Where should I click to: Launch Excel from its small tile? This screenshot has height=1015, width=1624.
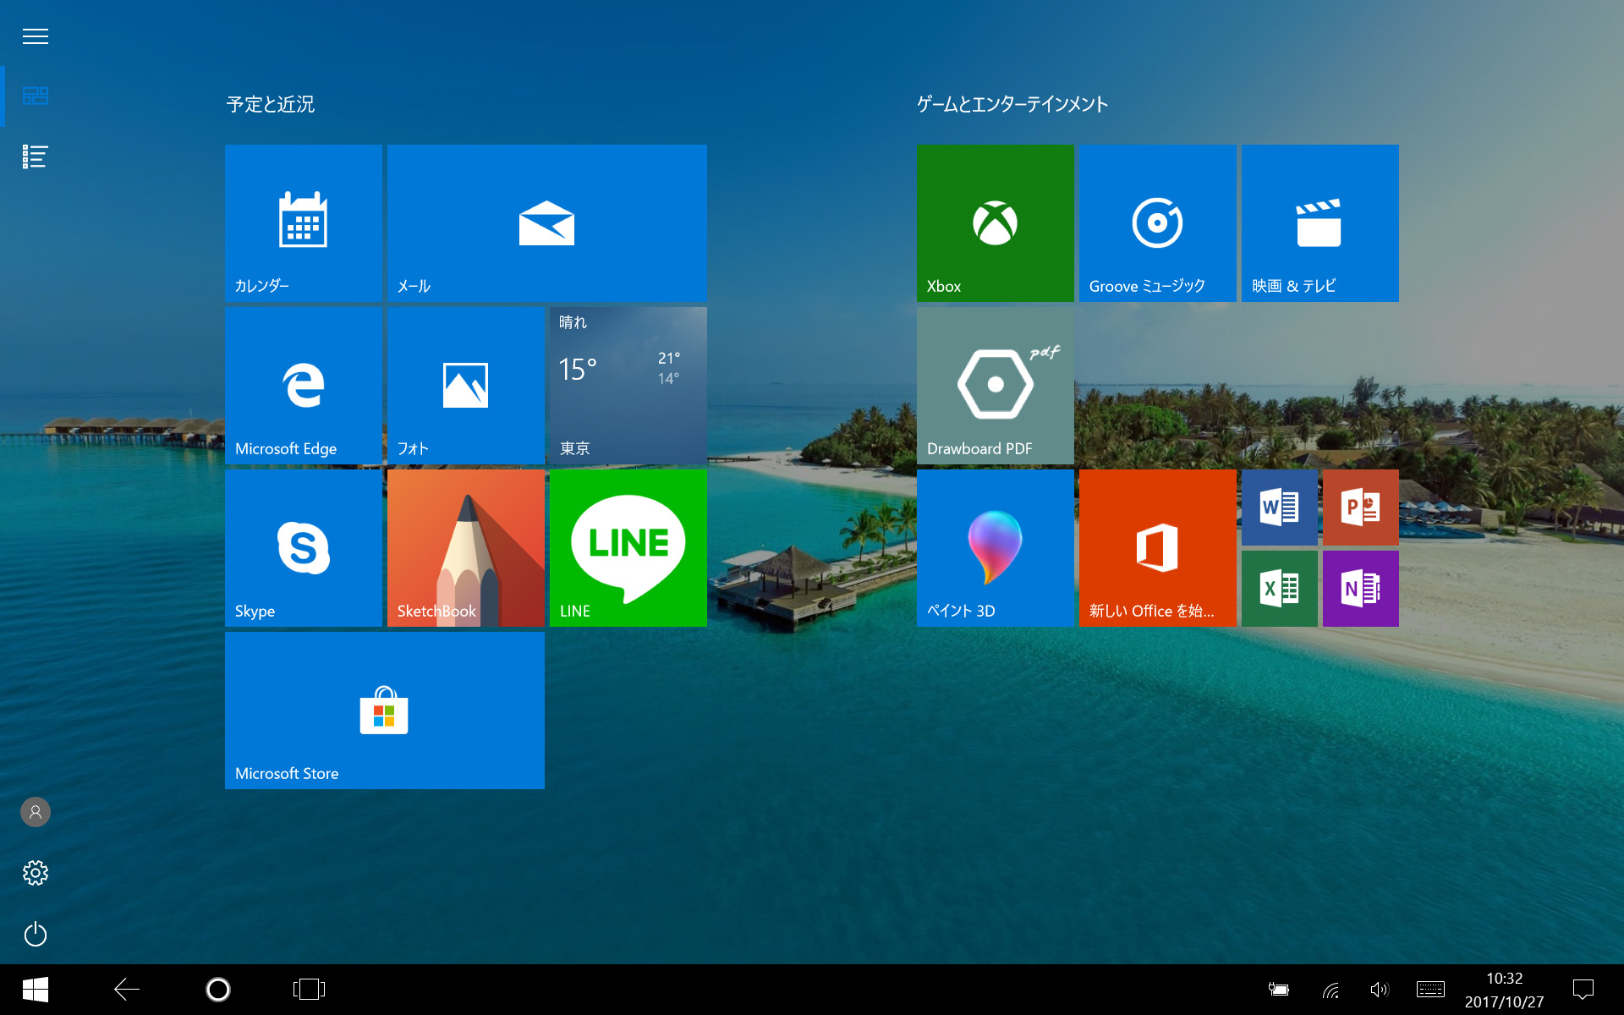[1279, 588]
